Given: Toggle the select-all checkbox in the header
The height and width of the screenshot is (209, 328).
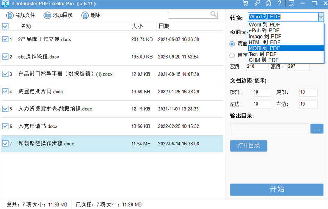Looking at the screenshot, I should pyautogui.click(x=5, y=26).
